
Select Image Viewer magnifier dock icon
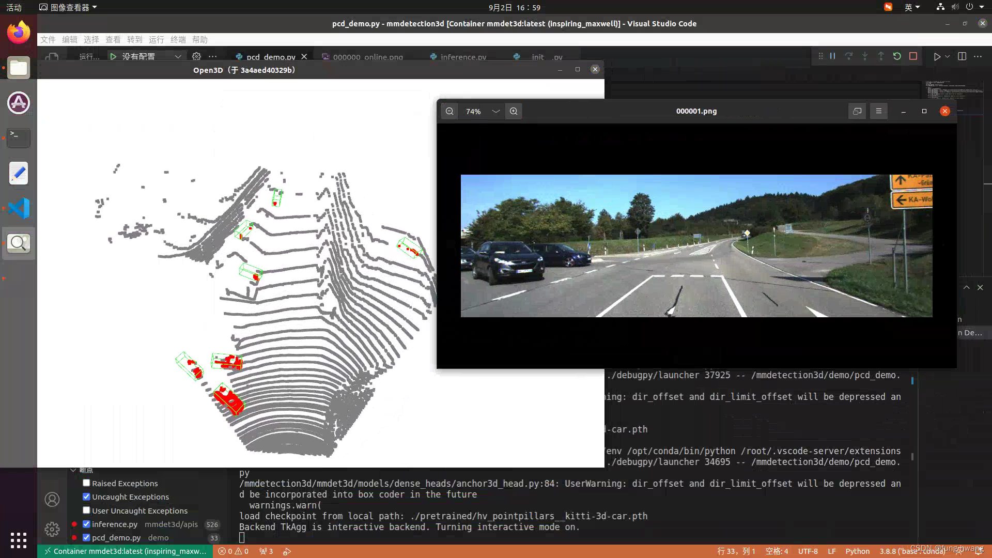point(19,243)
